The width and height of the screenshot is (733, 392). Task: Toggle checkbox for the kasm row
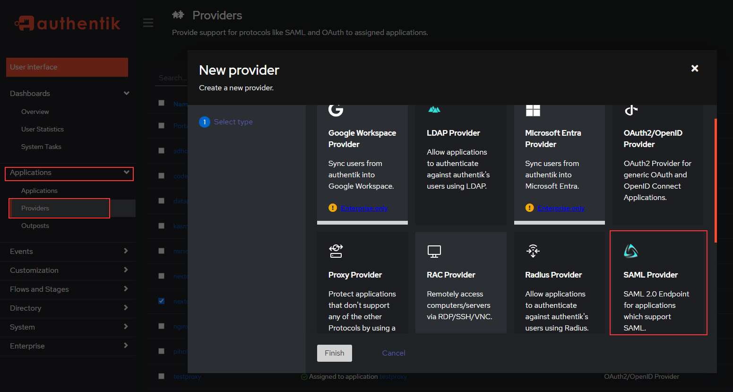162,226
